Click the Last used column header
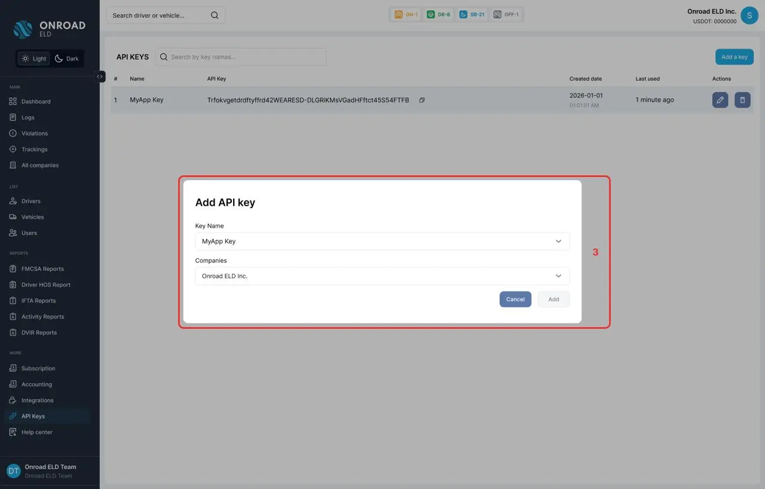 648,79
